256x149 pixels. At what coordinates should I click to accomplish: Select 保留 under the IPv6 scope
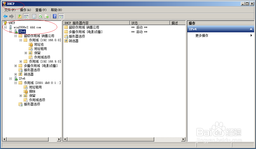[x=32, y=96]
